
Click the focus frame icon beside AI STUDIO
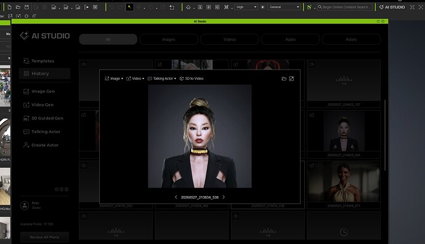(412, 7)
